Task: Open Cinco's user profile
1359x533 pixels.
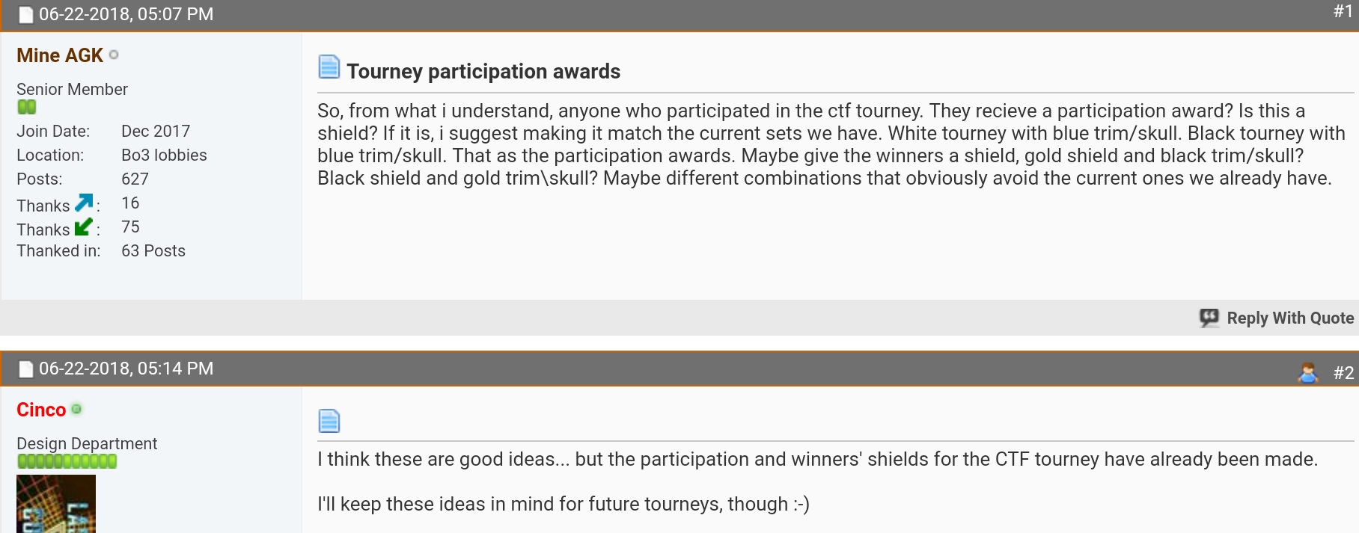Action: (x=41, y=410)
